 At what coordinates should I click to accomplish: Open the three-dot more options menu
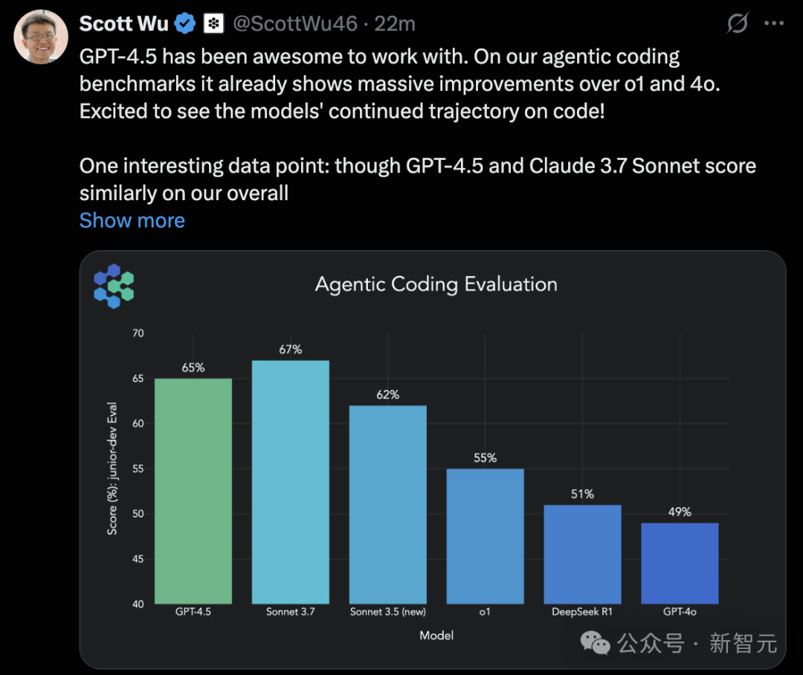[x=774, y=23]
